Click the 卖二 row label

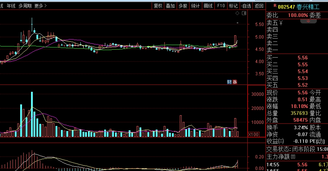[272, 43]
